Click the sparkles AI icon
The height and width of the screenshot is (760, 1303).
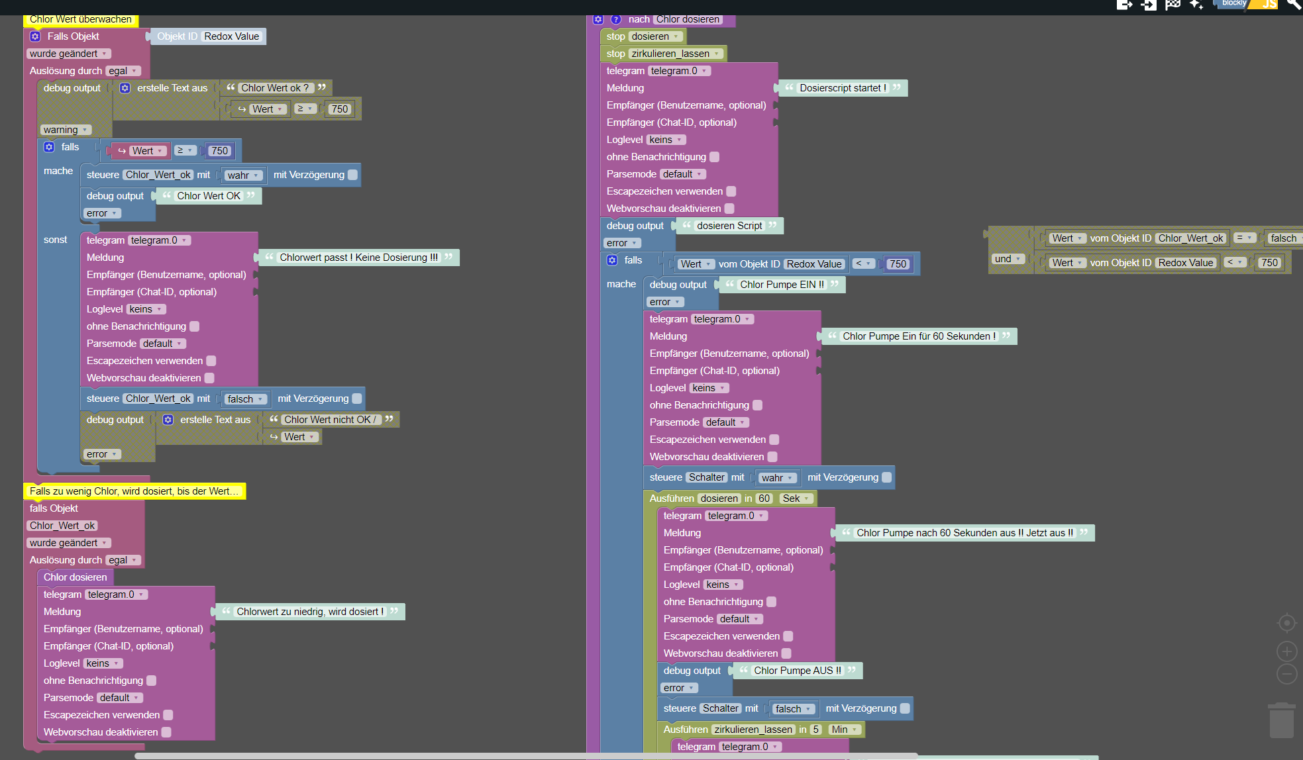coord(1196,5)
